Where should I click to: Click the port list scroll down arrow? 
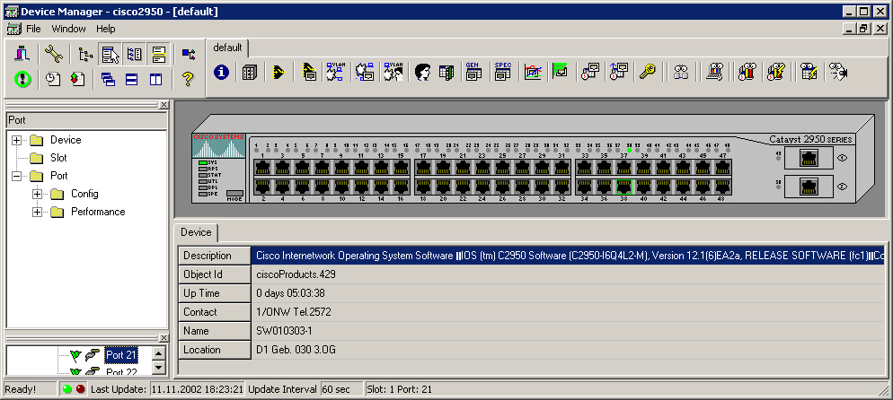pos(158,370)
